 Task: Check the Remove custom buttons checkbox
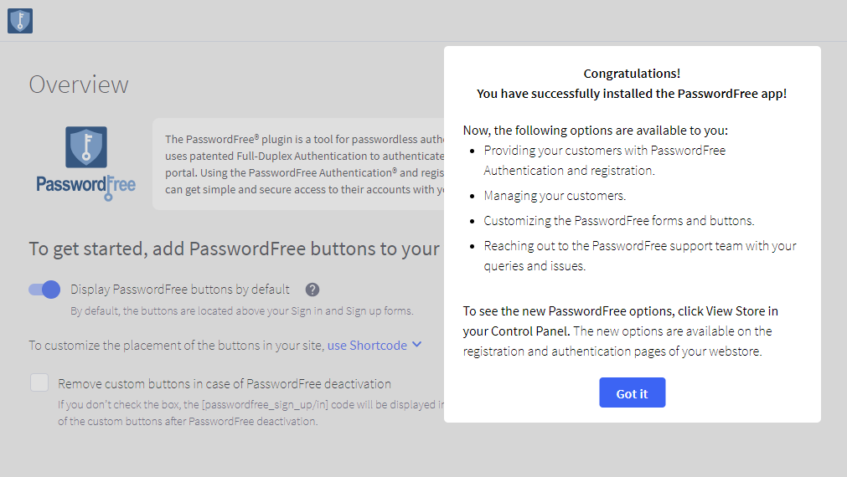coord(39,382)
